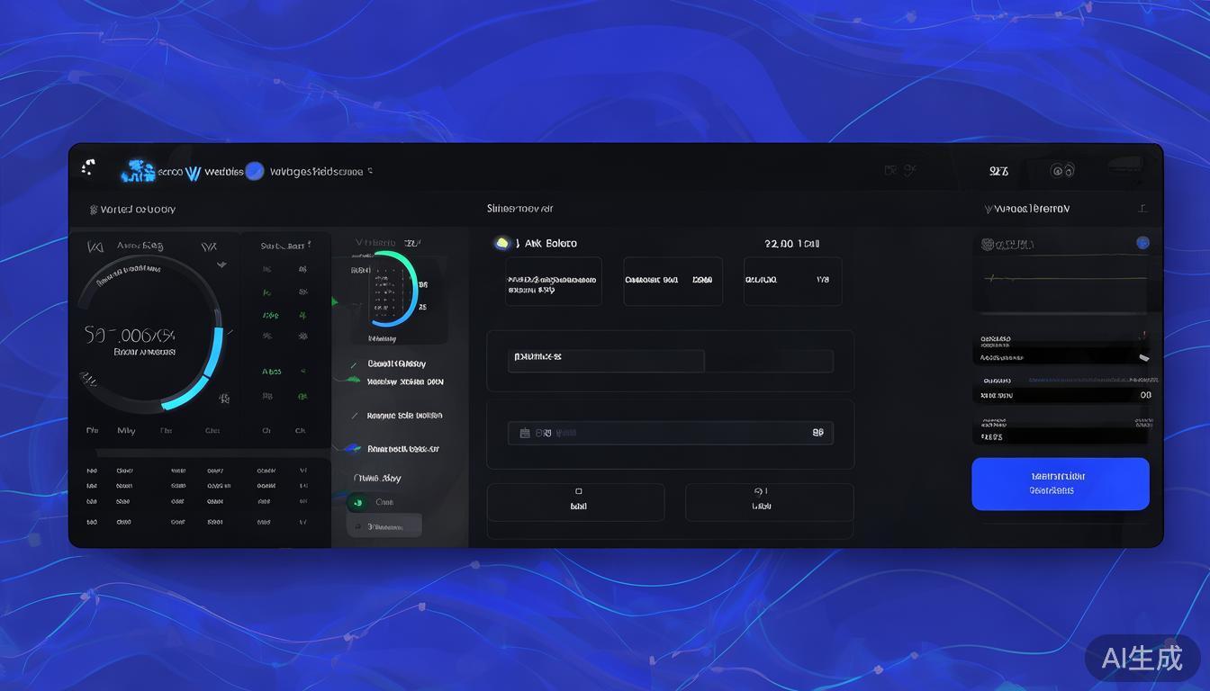Viewport: 1210px width, 691px height.
Task: Click the glowing blue logo icon in header
Action: (x=138, y=170)
